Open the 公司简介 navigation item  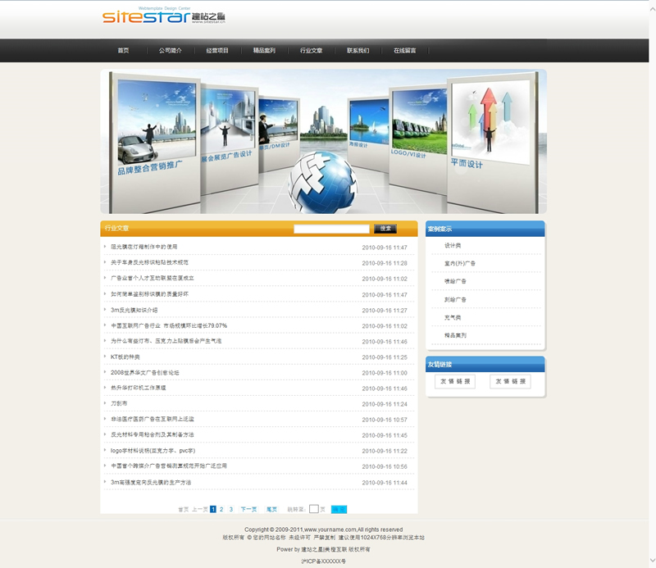(x=171, y=51)
